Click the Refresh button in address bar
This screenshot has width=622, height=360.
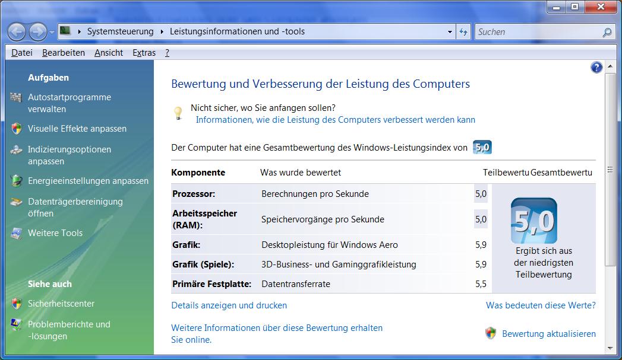coord(463,31)
